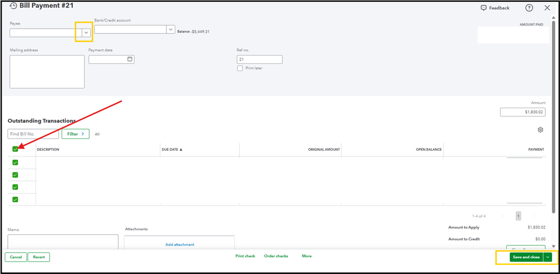Open the table settings gear icon
Viewport: 560px width, 274px height.
(540, 130)
